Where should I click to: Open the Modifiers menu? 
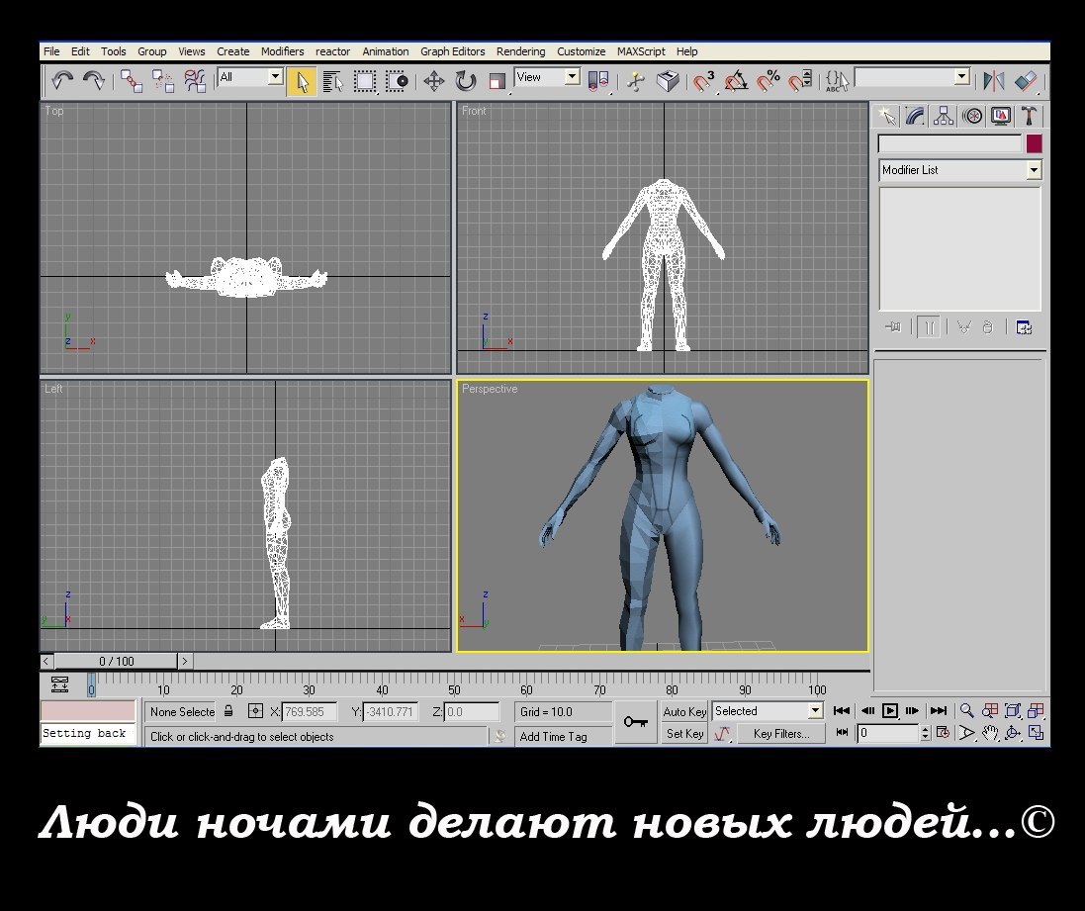(x=282, y=51)
